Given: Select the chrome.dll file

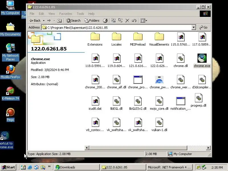Looking at the screenshot, I should (181, 60).
